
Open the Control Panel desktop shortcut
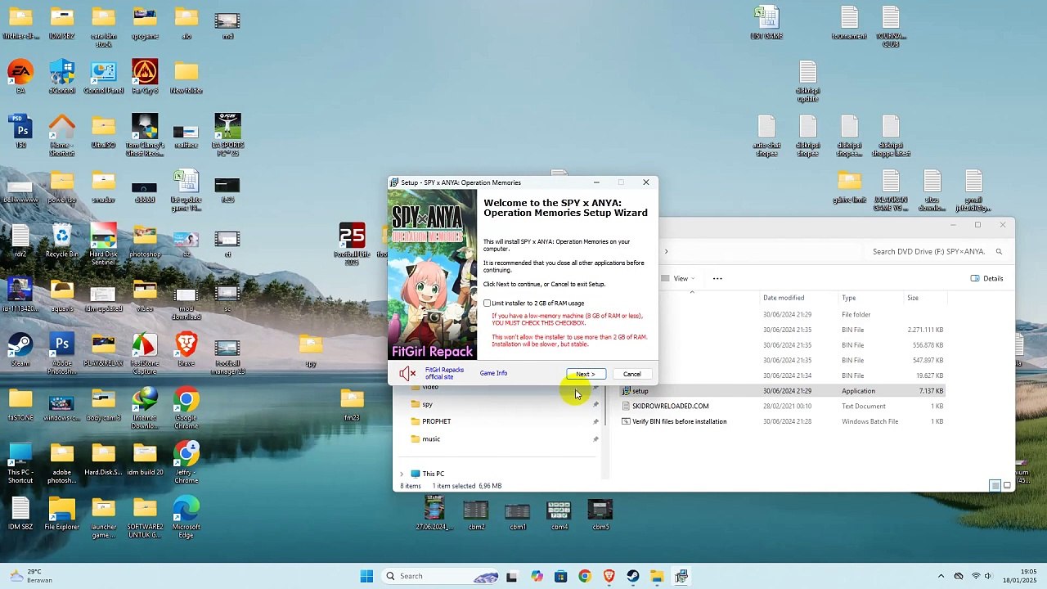pos(104,76)
